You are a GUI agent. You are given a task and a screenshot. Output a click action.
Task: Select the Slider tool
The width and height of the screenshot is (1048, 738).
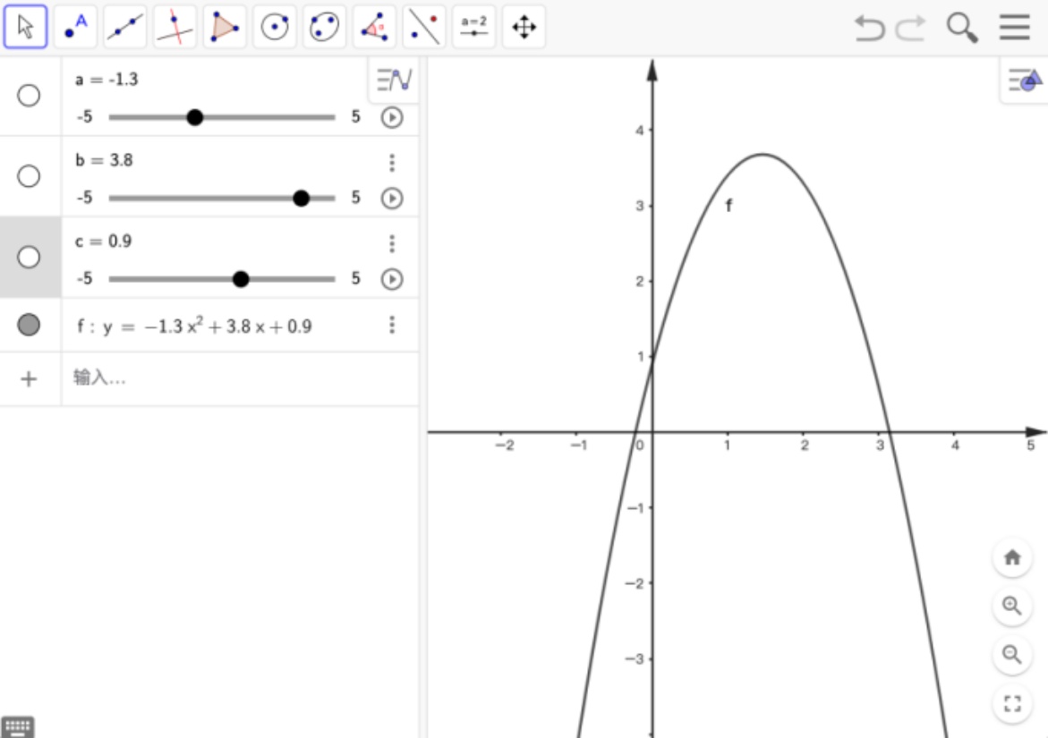[x=473, y=28]
